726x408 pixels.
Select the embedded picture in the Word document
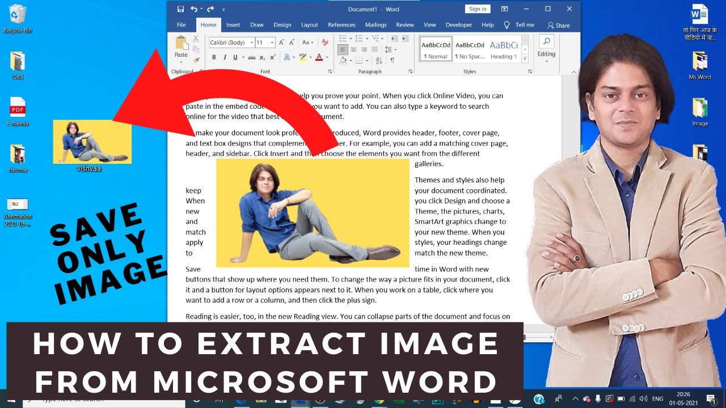pyautogui.click(x=313, y=213)
